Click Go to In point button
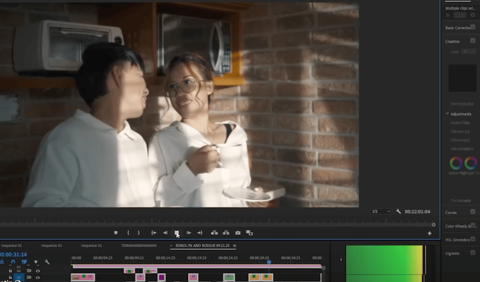This screenshot has width=480, height=282. [x=154, y=233]
